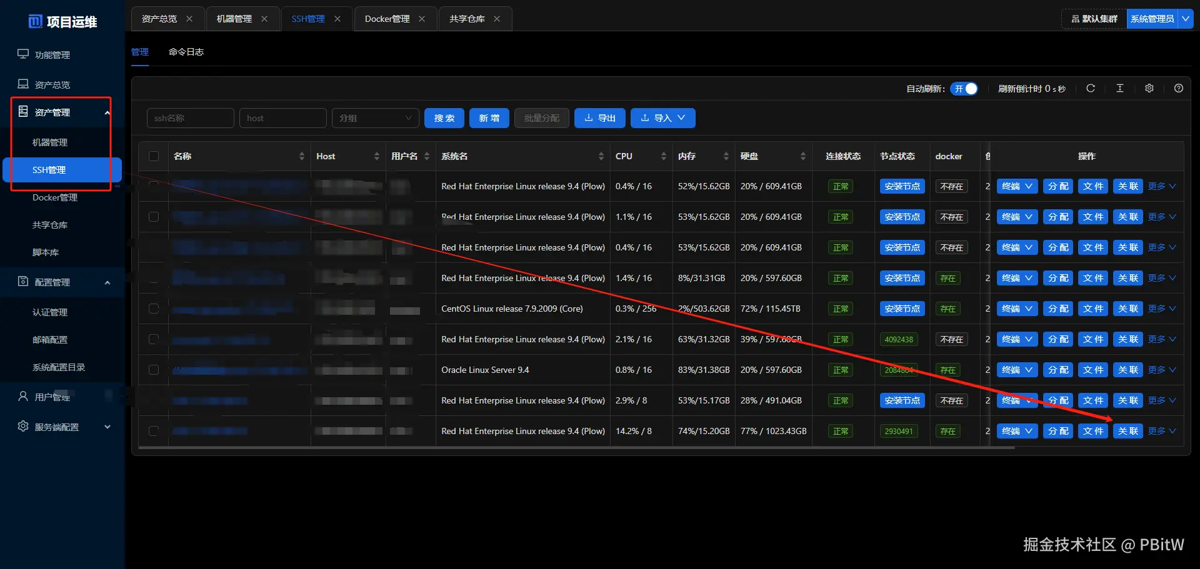Click the monitor icon beside 功能管理
This screenshot has height=569, width=1200.
pos(23,54)
